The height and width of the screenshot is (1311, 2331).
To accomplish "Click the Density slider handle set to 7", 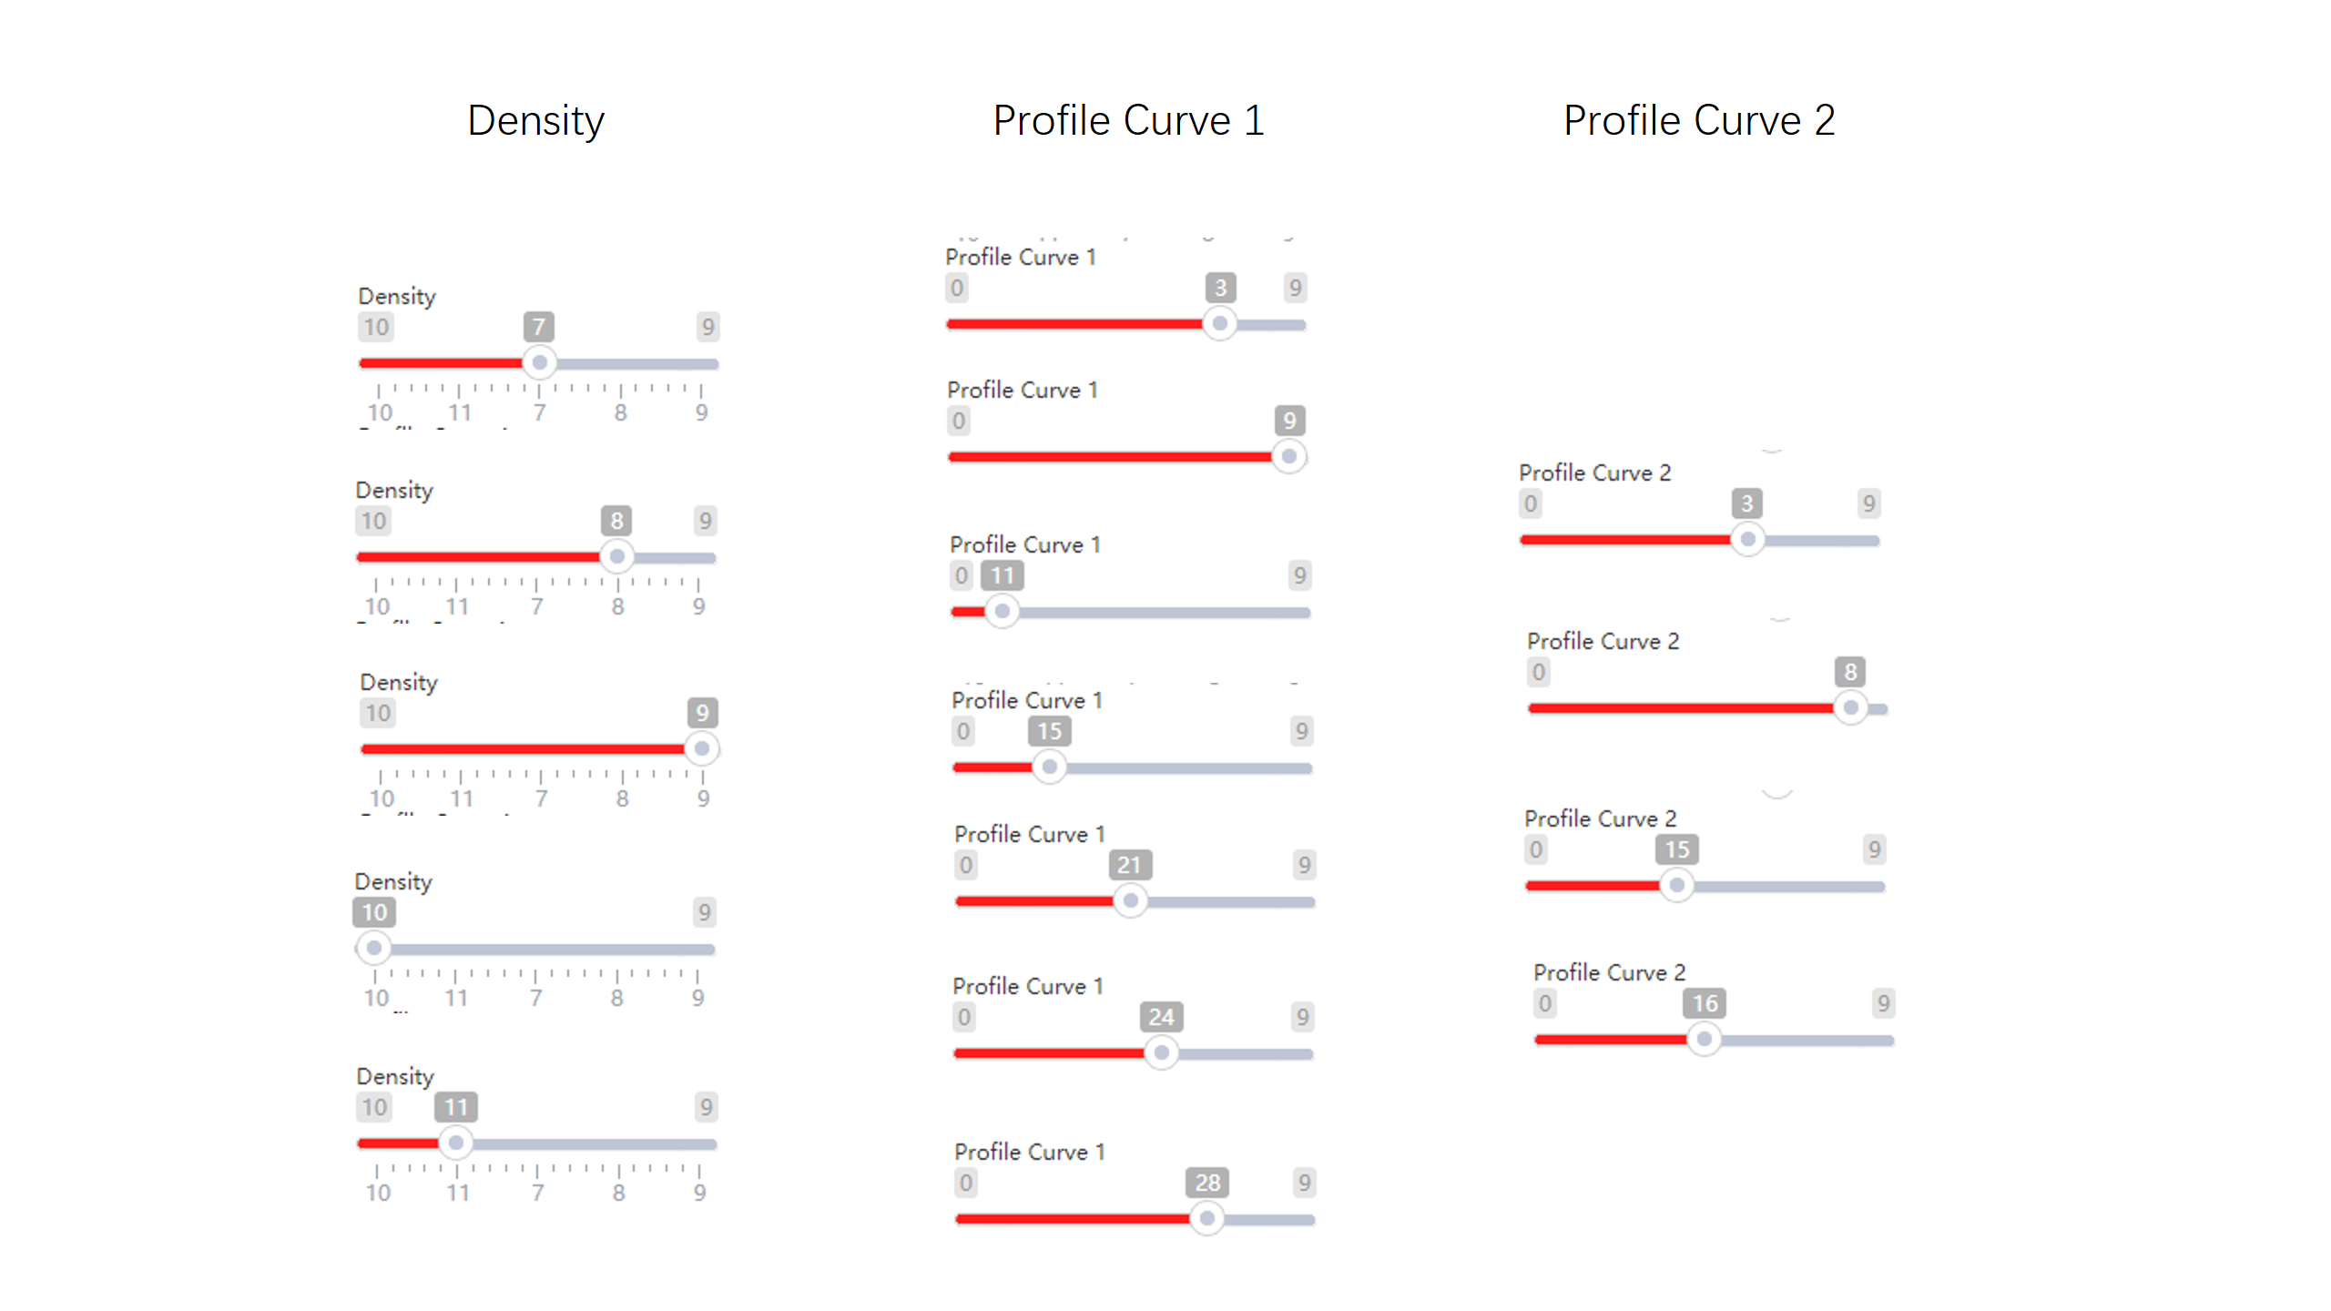I will pos(540,362).
